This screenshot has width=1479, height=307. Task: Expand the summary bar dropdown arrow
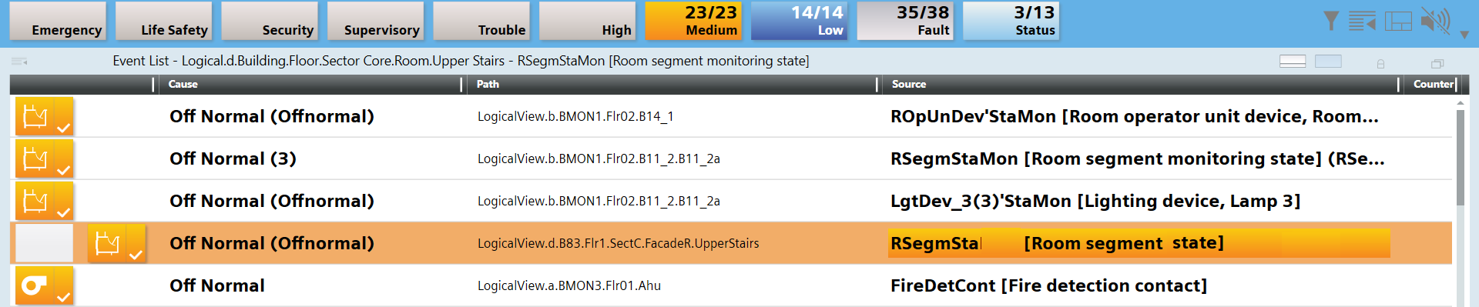[1464, 35]
